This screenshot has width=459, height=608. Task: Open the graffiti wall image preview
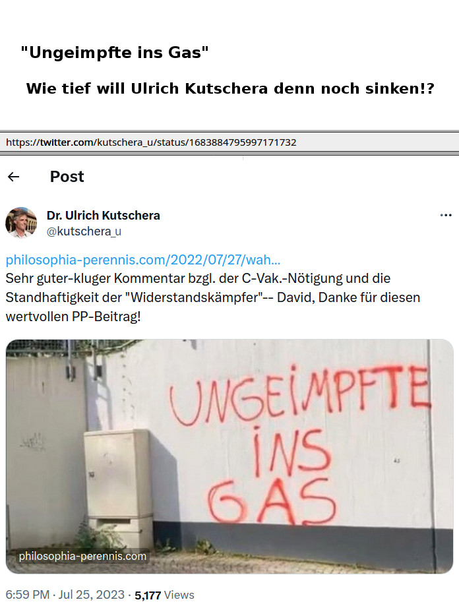click(229, 456)
